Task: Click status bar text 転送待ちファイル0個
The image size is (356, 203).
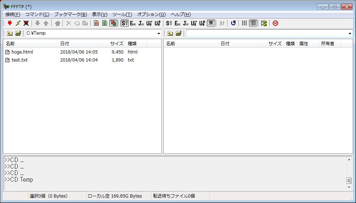Action: click(174, 196)
